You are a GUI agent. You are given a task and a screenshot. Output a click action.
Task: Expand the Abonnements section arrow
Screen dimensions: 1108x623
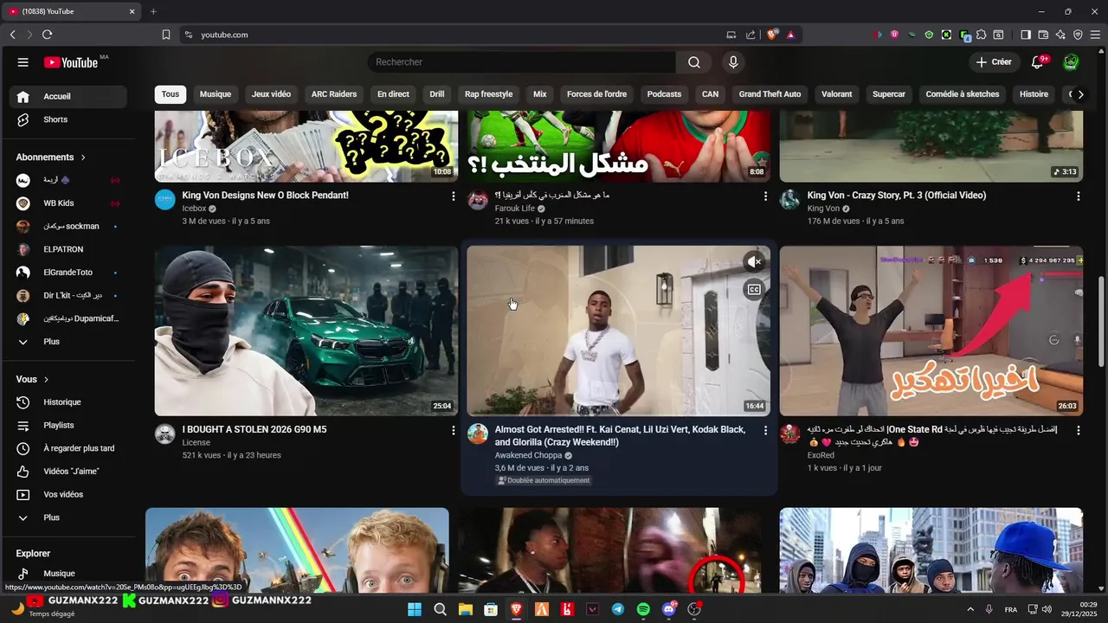click(83, 157)
